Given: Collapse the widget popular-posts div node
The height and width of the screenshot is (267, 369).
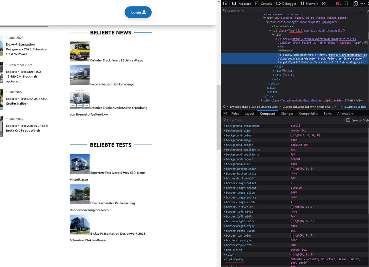Looking at the screenshot, I should click(267, 22).
